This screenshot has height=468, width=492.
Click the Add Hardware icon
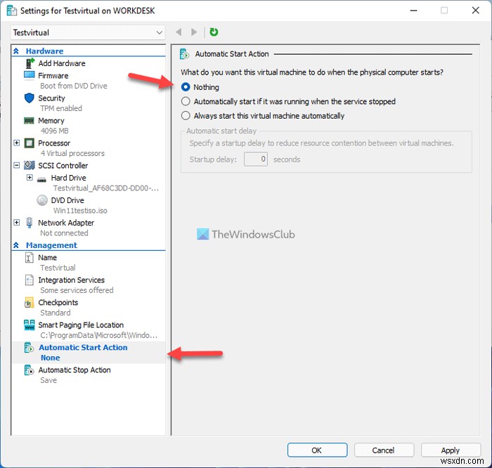tap(30, 63)
